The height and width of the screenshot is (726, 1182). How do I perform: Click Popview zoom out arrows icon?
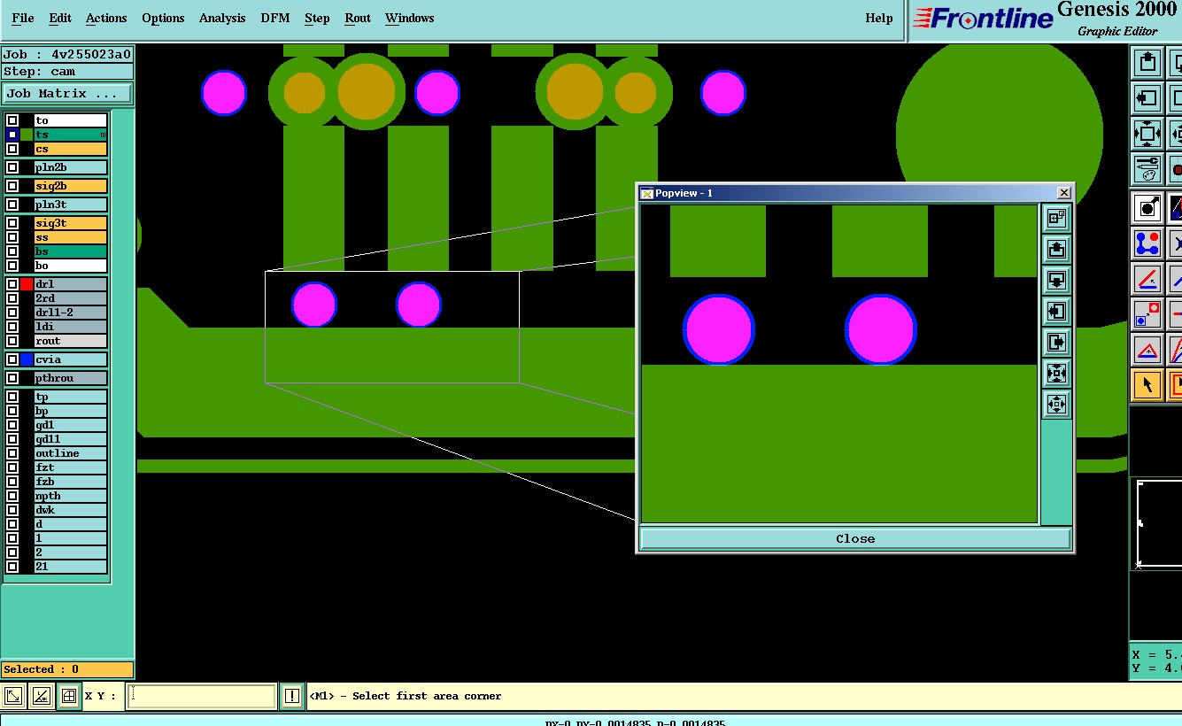pyautogui.click(x=1055, y=405)
